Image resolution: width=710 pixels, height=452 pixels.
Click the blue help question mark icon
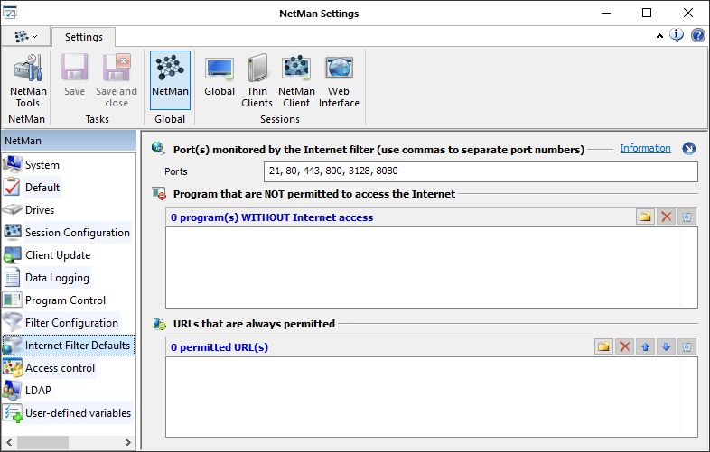[698, 36]
